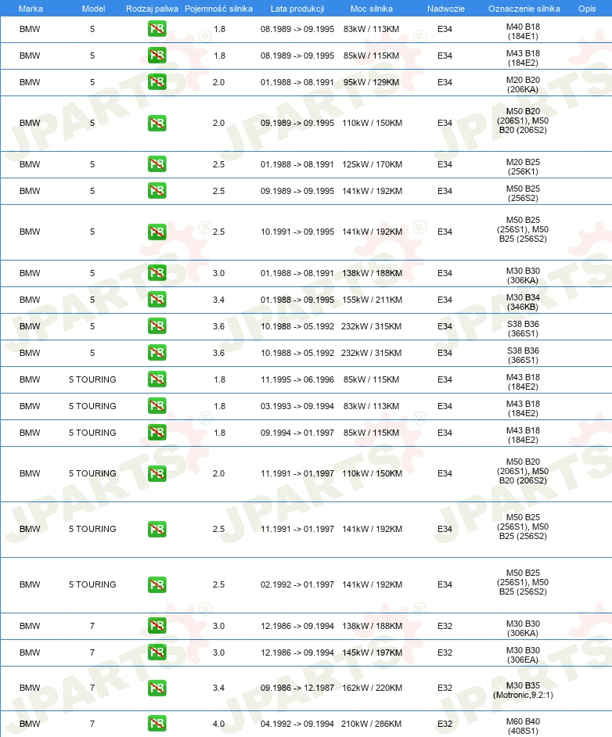
Task: Click the '04.1992 -> 09.1994' production years cell
Action: pyautogui.click(x=297, y=724)
